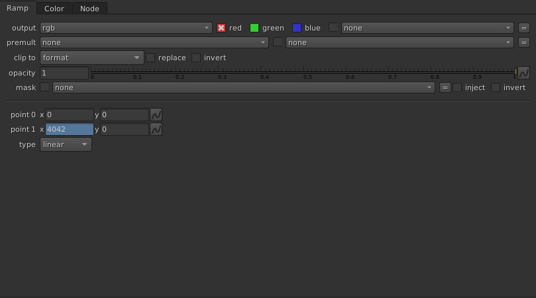Viewport: 536px width, 298px height.
Task: Toggle the green channel checkbox
Action: pyautogui.click(x=254, y=28)
